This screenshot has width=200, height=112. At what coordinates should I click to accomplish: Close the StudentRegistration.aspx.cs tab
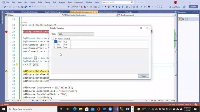pyautogui.click(x=96, y=12)
